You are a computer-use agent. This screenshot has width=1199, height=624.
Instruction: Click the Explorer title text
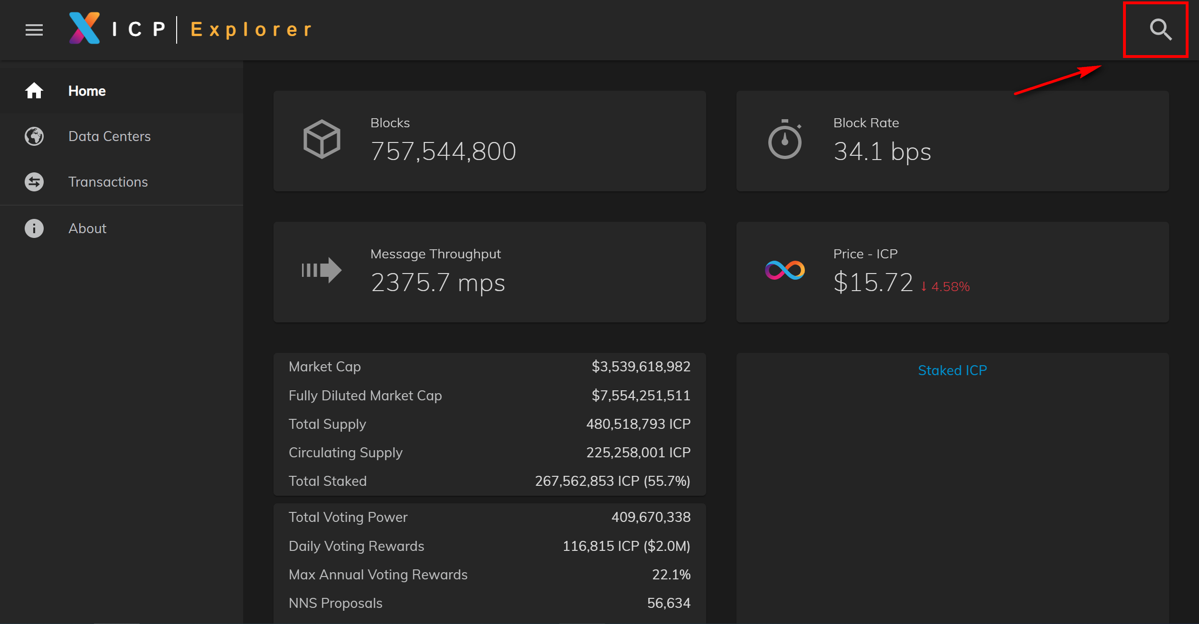(251, 29)
